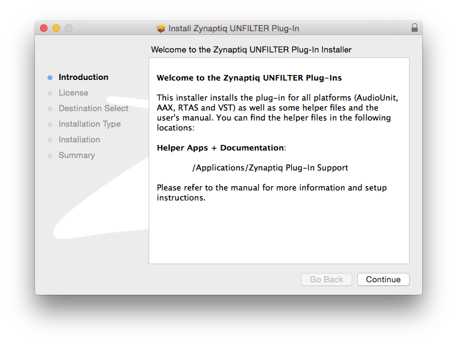
Task: Select the Installation Type step
Action: (89, 124)
